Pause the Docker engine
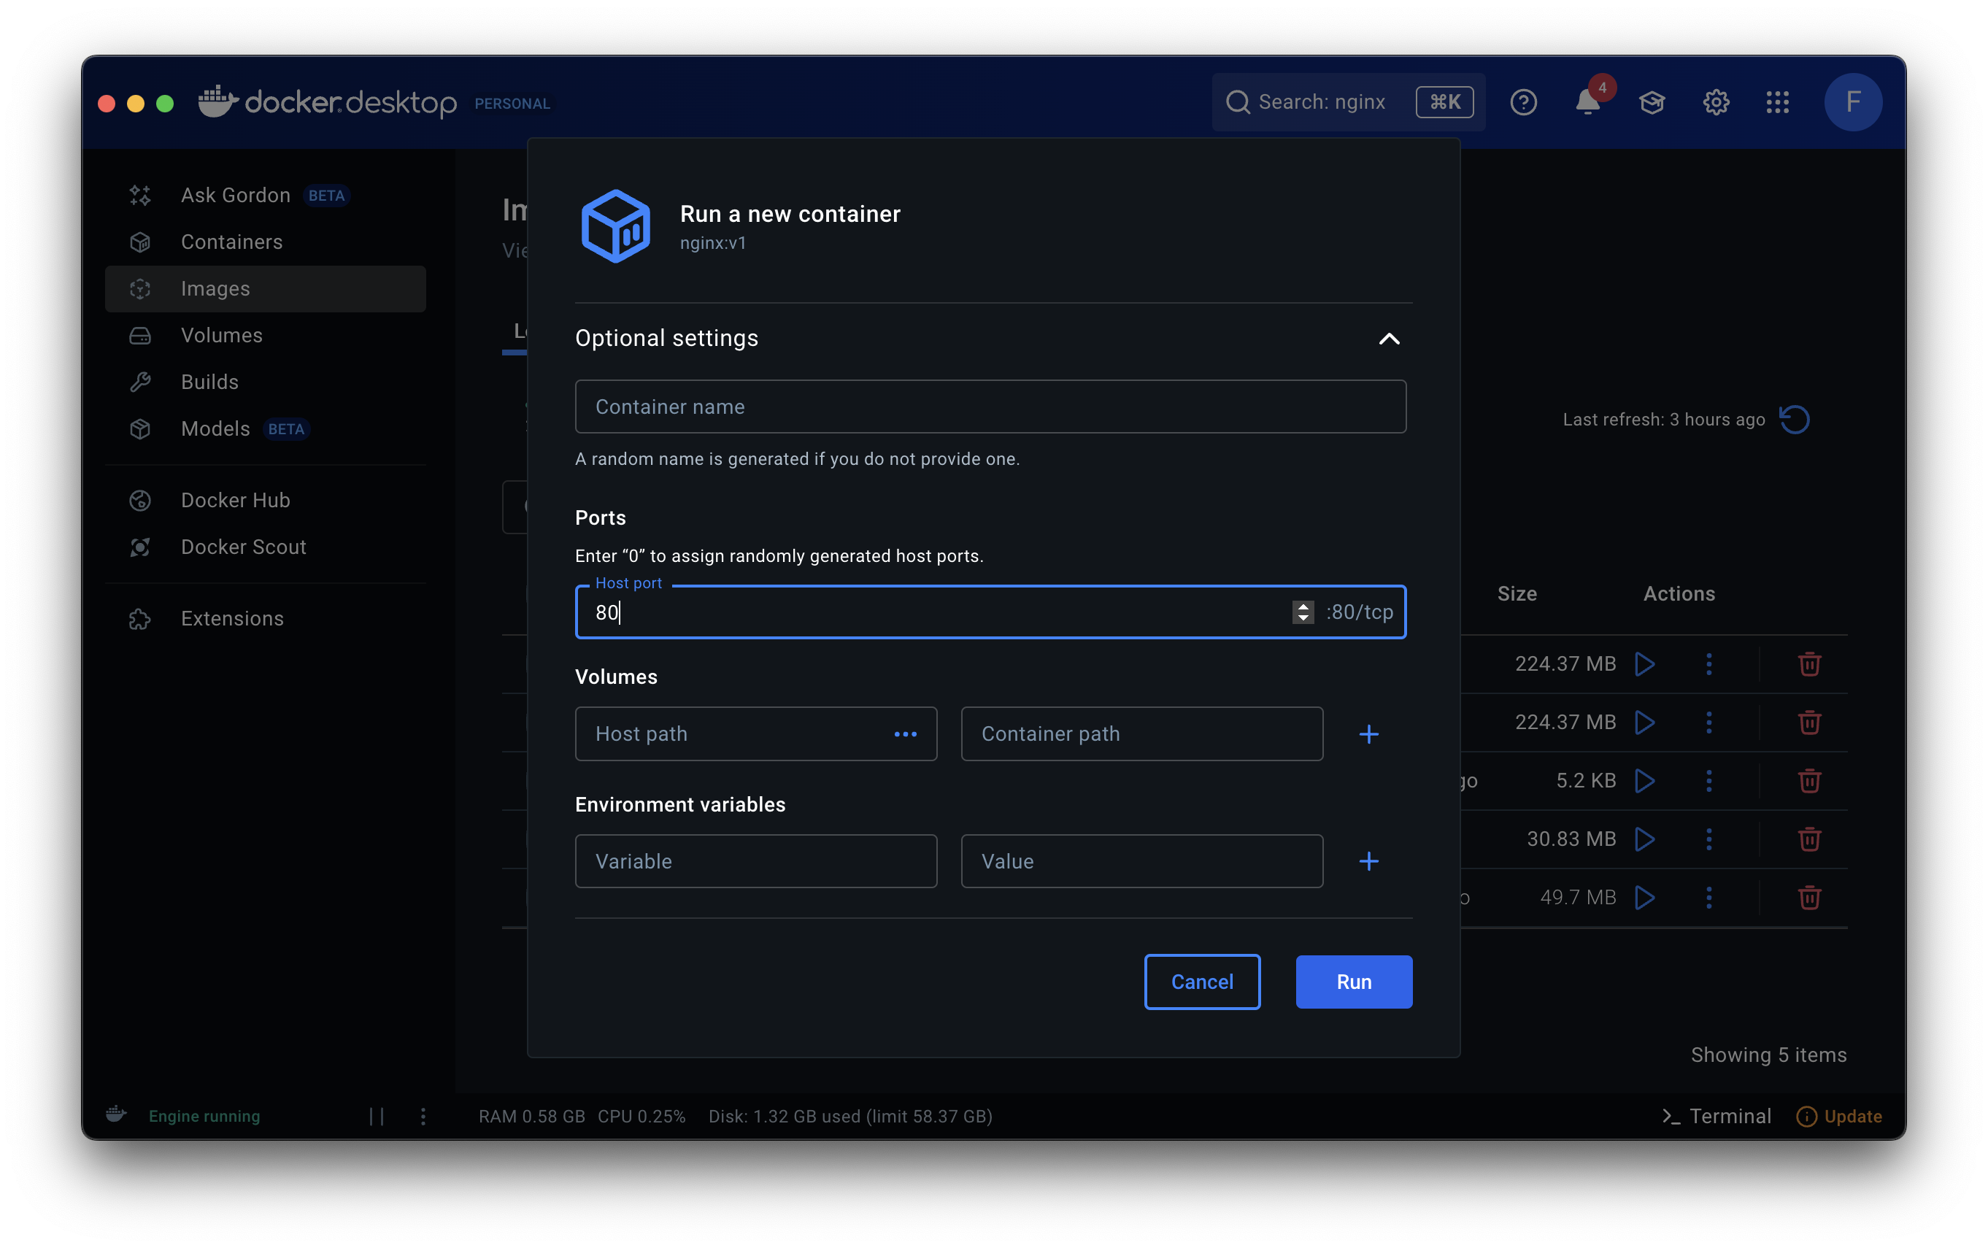1988x1248 pixels. [377, 1116]
